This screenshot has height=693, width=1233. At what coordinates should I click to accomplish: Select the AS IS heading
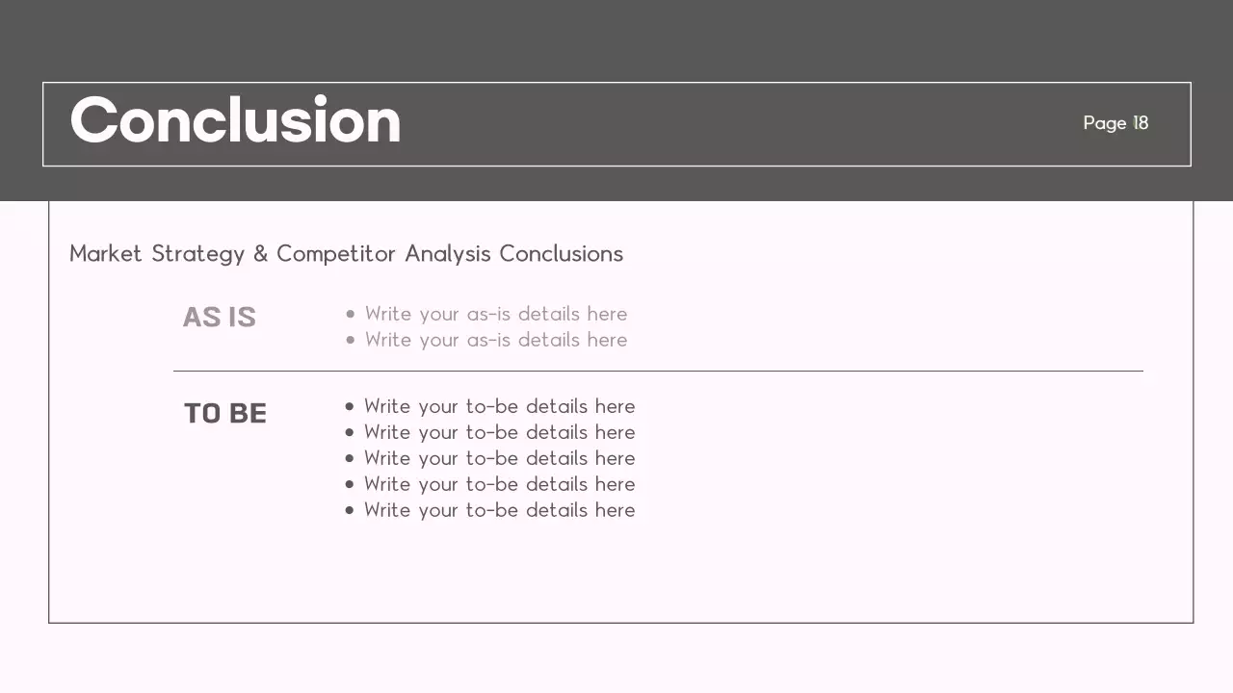(220, 318)
